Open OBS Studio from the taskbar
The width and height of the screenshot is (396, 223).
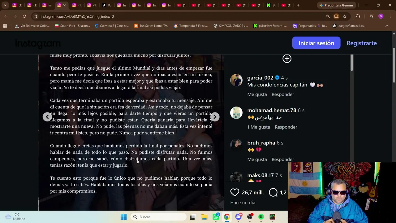[250, 217]
